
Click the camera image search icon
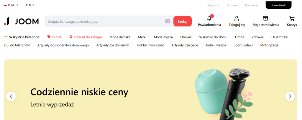coord(168,21)
